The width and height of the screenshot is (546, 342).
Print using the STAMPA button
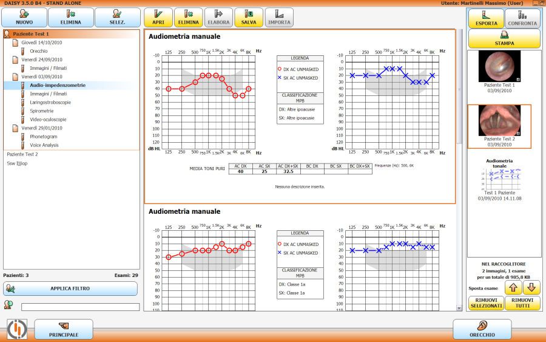click(x=504, y=39)
